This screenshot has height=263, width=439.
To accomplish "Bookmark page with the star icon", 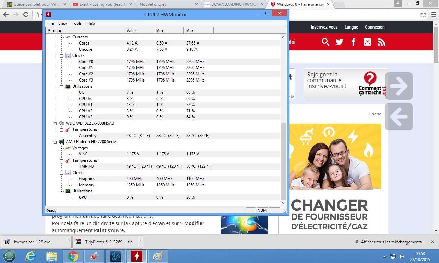I will tap(424, 15).
